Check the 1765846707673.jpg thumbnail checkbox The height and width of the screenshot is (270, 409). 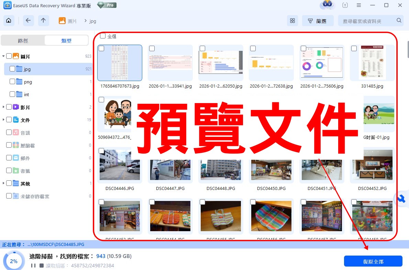(101, 48)
